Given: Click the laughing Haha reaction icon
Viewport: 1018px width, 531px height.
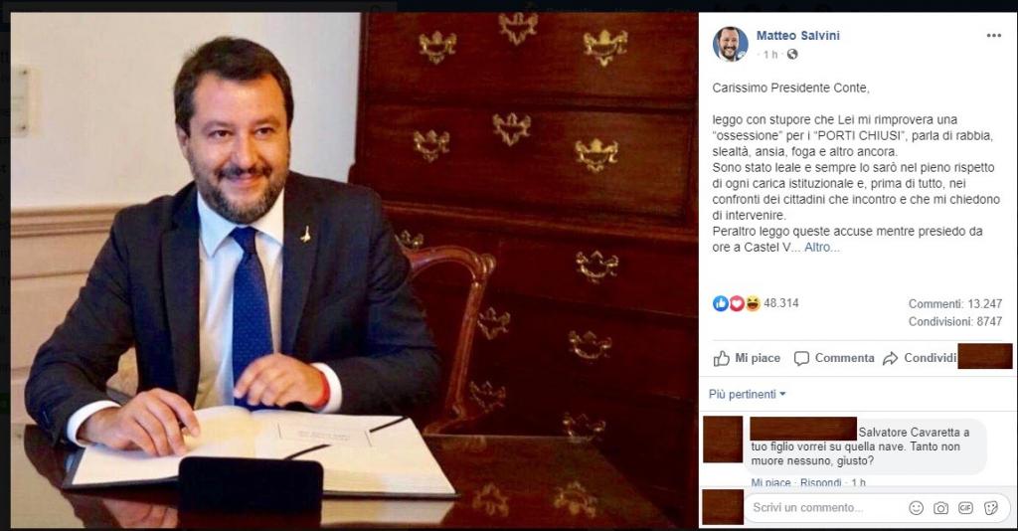Looking at the screenshot, I should tap(753, 303).
